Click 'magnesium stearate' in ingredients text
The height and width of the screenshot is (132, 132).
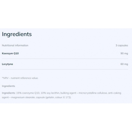tap(23, 97)
